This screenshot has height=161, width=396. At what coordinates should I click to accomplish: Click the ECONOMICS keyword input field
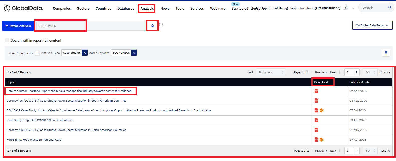pyautogui.click(x=61, y=26)
